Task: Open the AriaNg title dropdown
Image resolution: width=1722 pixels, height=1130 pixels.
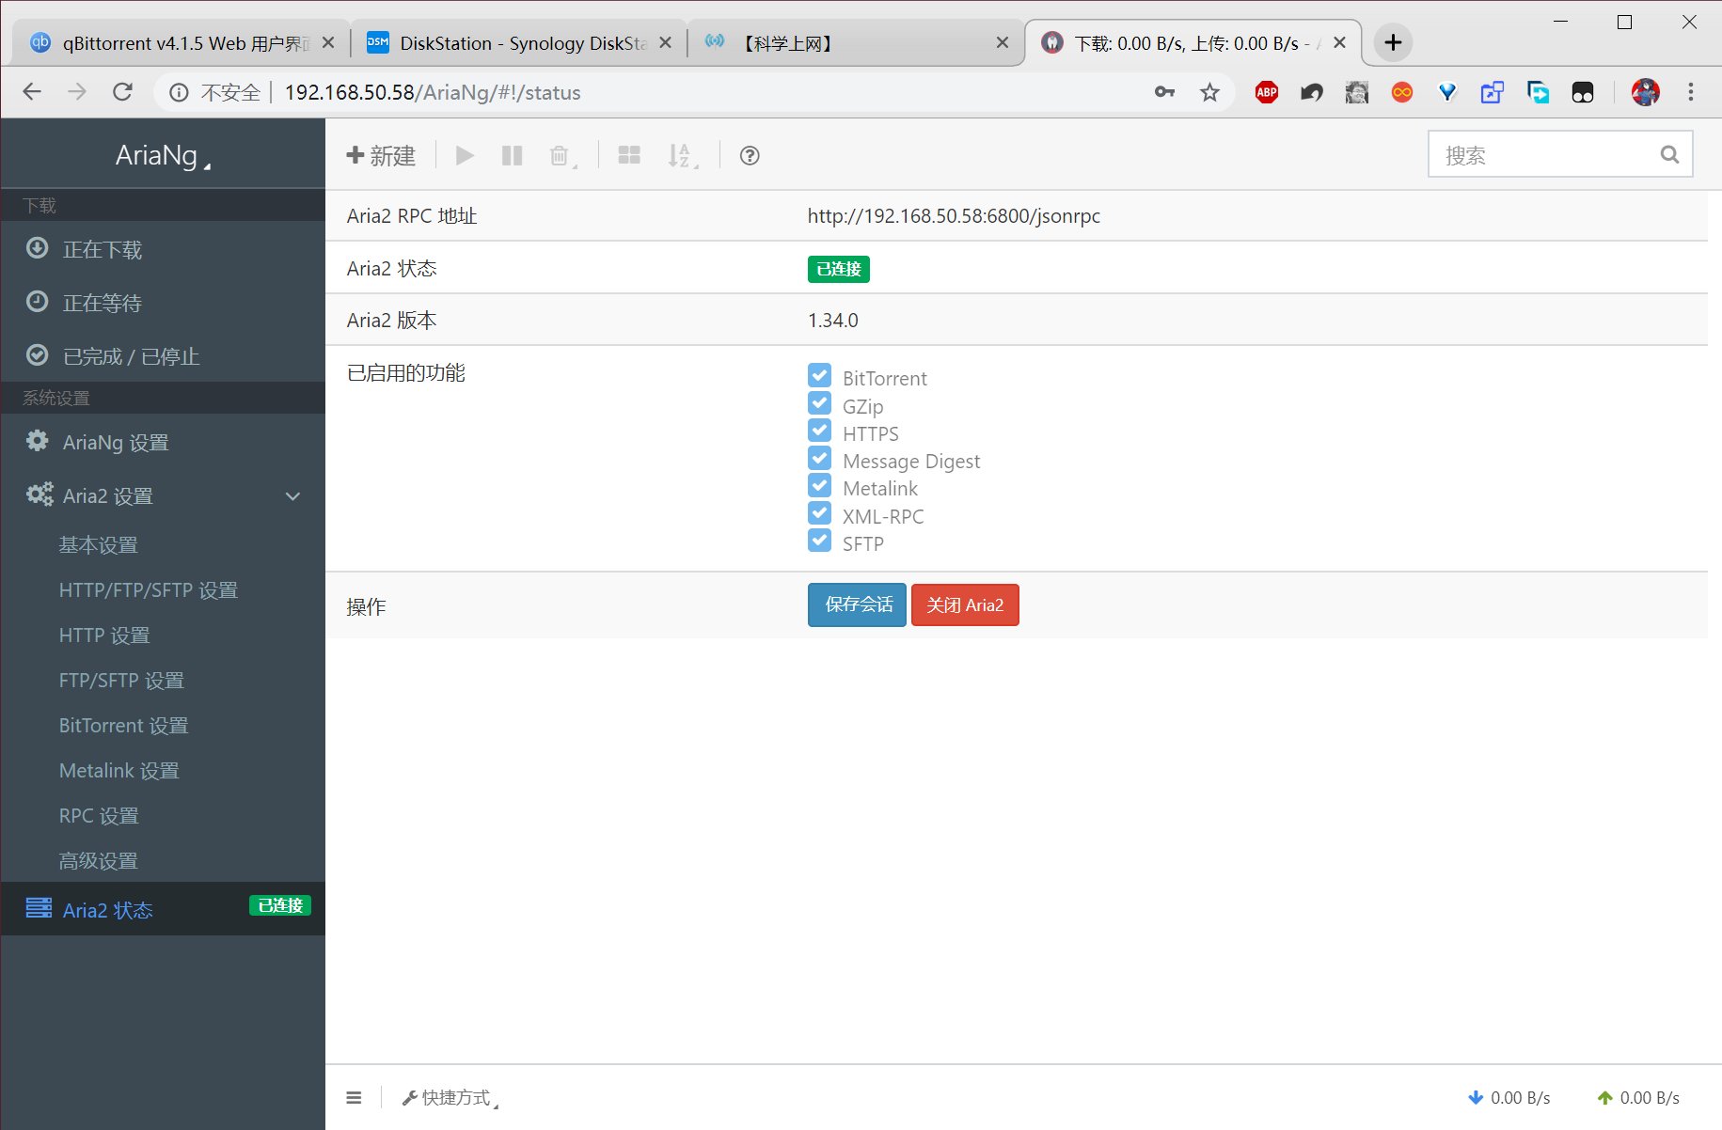Action: pos(163,155)
